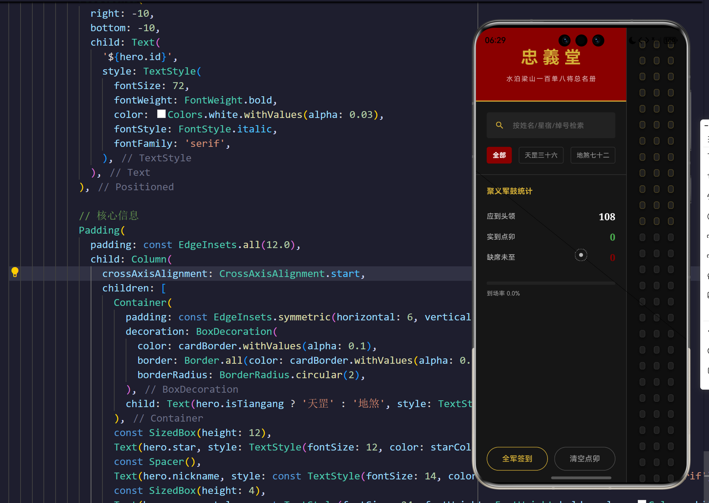The width and height of the screenshot is (709, 503).
Task: Click the 'Container(' line under children
Action: (143, 303)
